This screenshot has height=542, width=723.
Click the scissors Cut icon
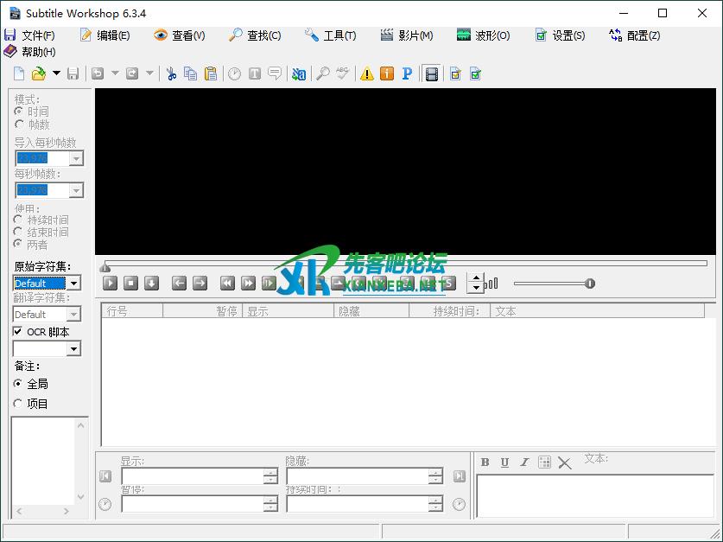[171, 74]
